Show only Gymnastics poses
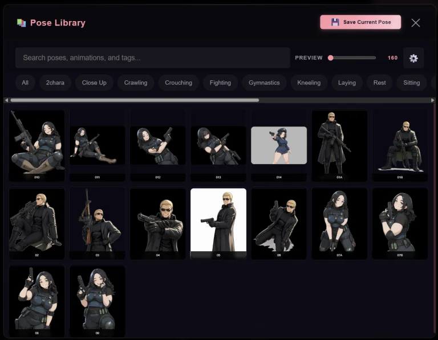Image resolution: width=438 pixels, height=340 pixels. click(x=264, y=83)
